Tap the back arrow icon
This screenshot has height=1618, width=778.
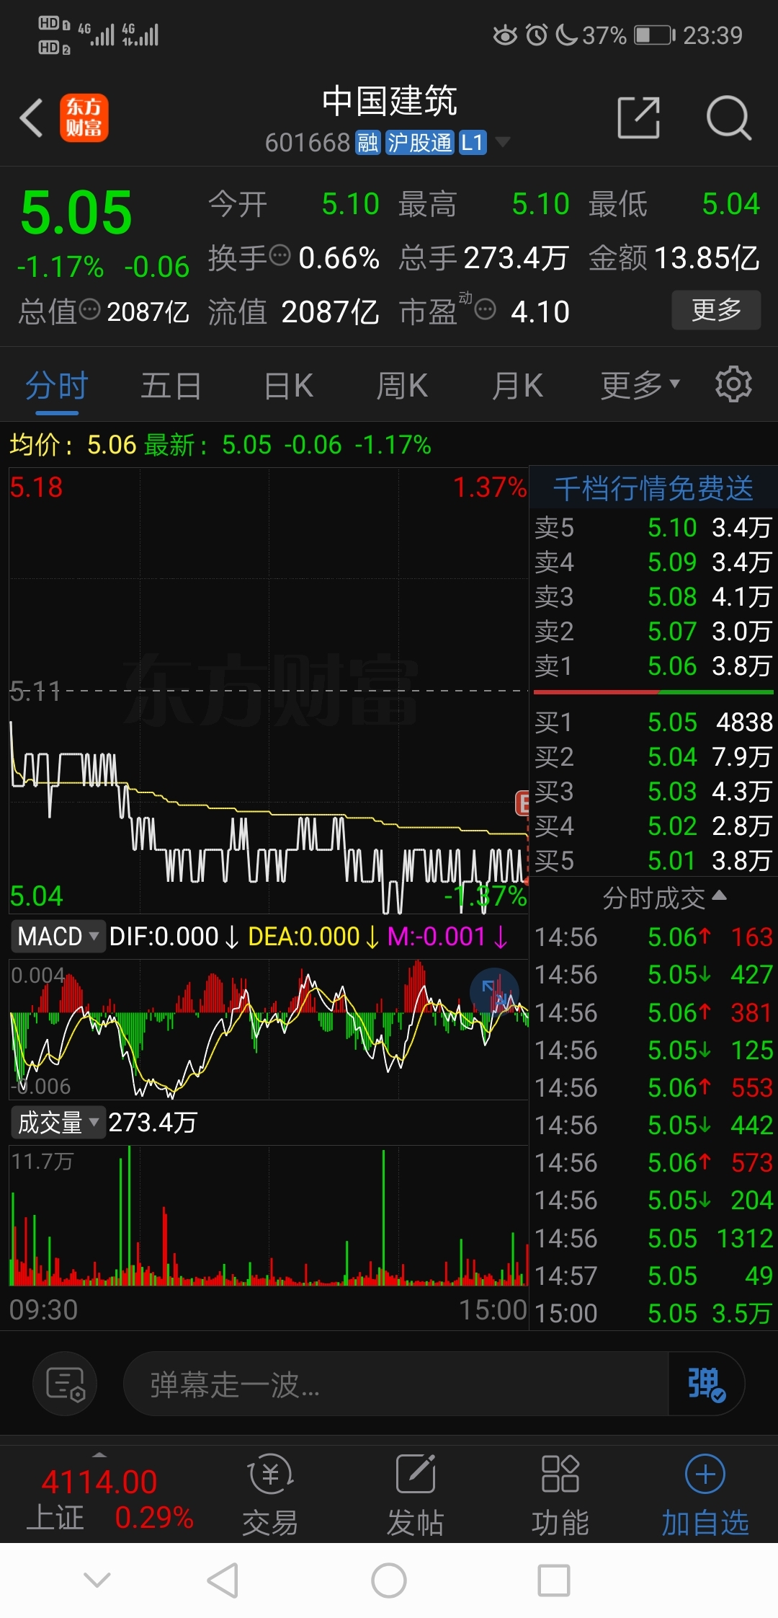(x=32, y=118)
